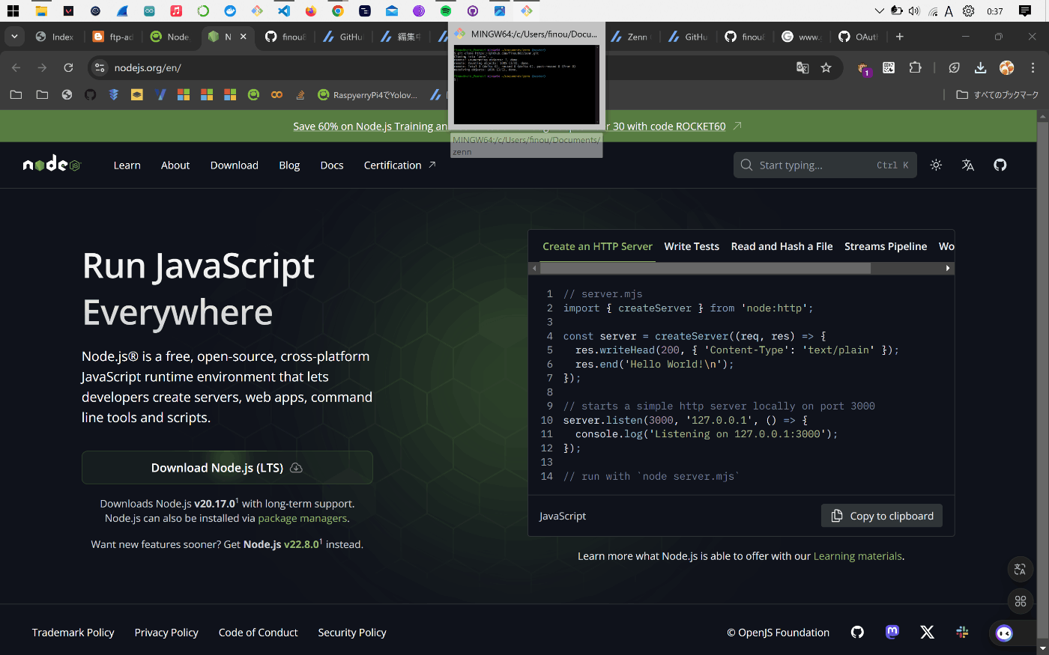Screen dimensions: 1049x655
Task: Expand the tab search dropdown chevron
Action: pos(14,36)
